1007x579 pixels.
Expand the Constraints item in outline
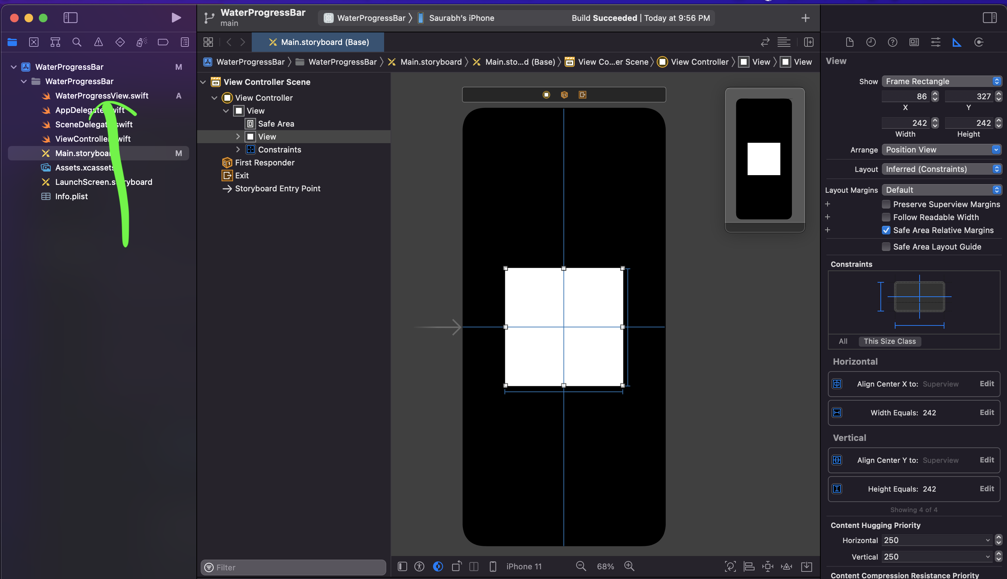tap(238, 150)
